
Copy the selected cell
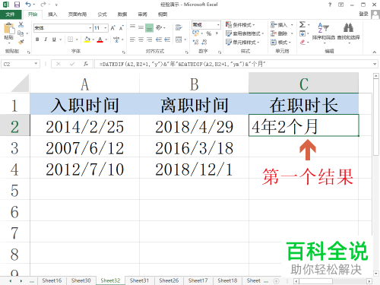click(21, 33)
